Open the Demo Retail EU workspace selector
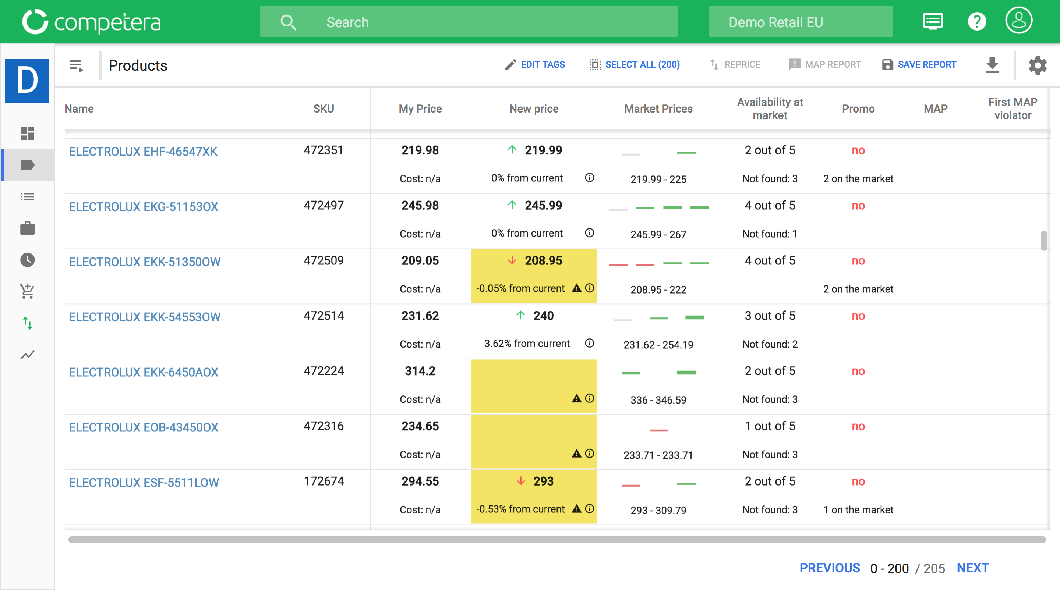This screenshot has height=590, width=1060. coord(800,21)
